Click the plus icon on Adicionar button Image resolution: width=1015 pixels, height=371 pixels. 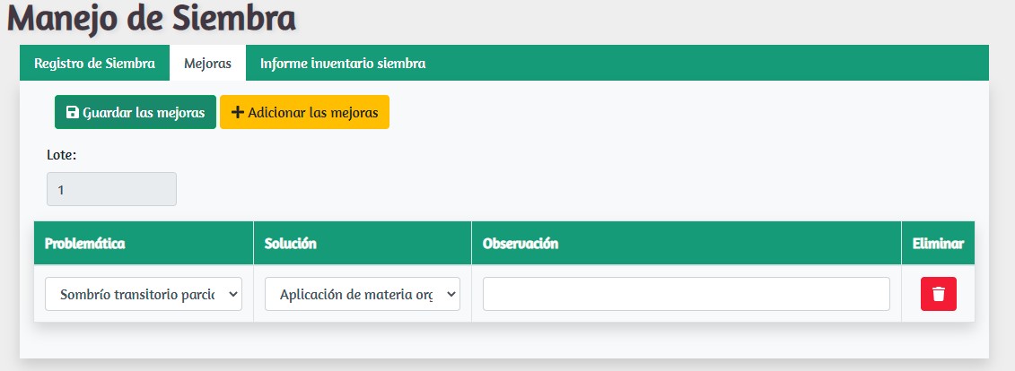[238, 113]
